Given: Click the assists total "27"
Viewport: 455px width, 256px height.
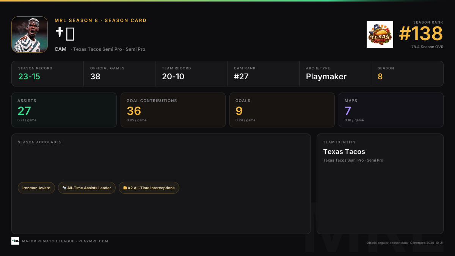Looking at the screenshot, I should 24,111.
